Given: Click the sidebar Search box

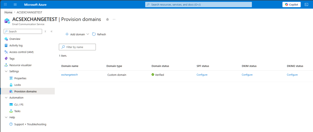Looking at the screenshot, I should tap(23, 32).
